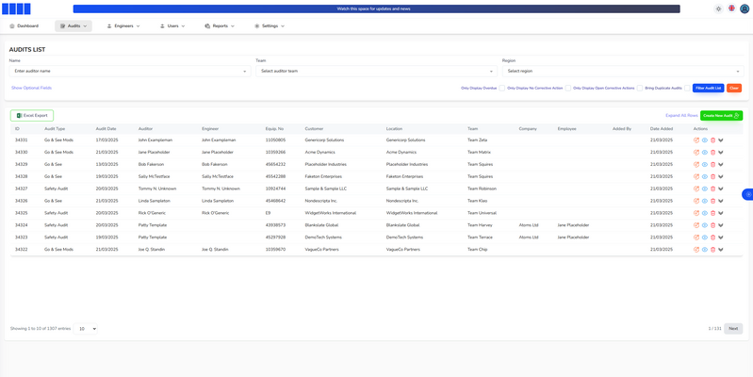
Task: Click the trash icon for audit 34329
Action: tap(712, 164)
